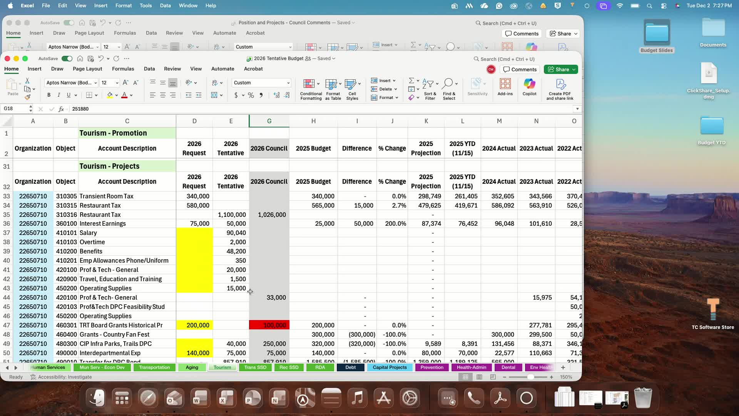Toggle italic formatting

[x=59, y=95]
